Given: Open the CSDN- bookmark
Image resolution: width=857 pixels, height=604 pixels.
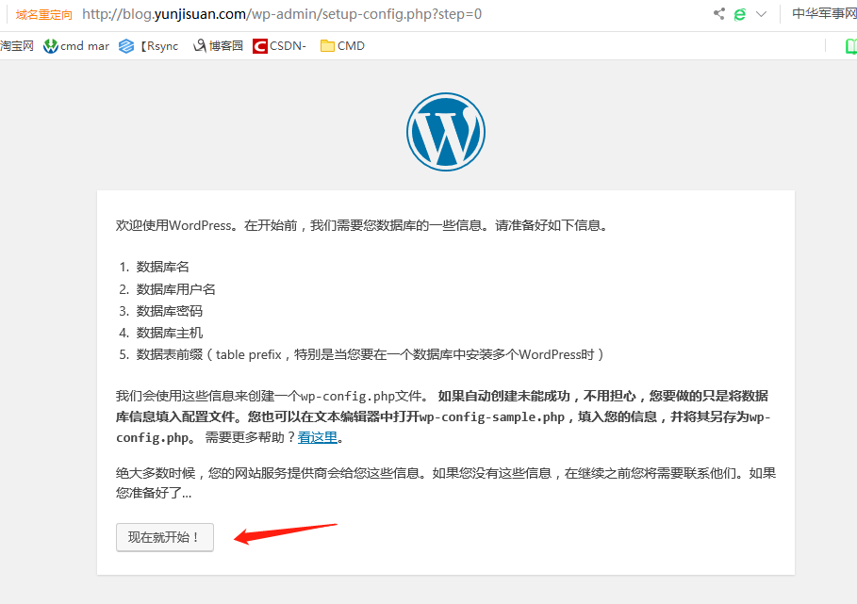Looking at the screenshot, I should [279, 46].
